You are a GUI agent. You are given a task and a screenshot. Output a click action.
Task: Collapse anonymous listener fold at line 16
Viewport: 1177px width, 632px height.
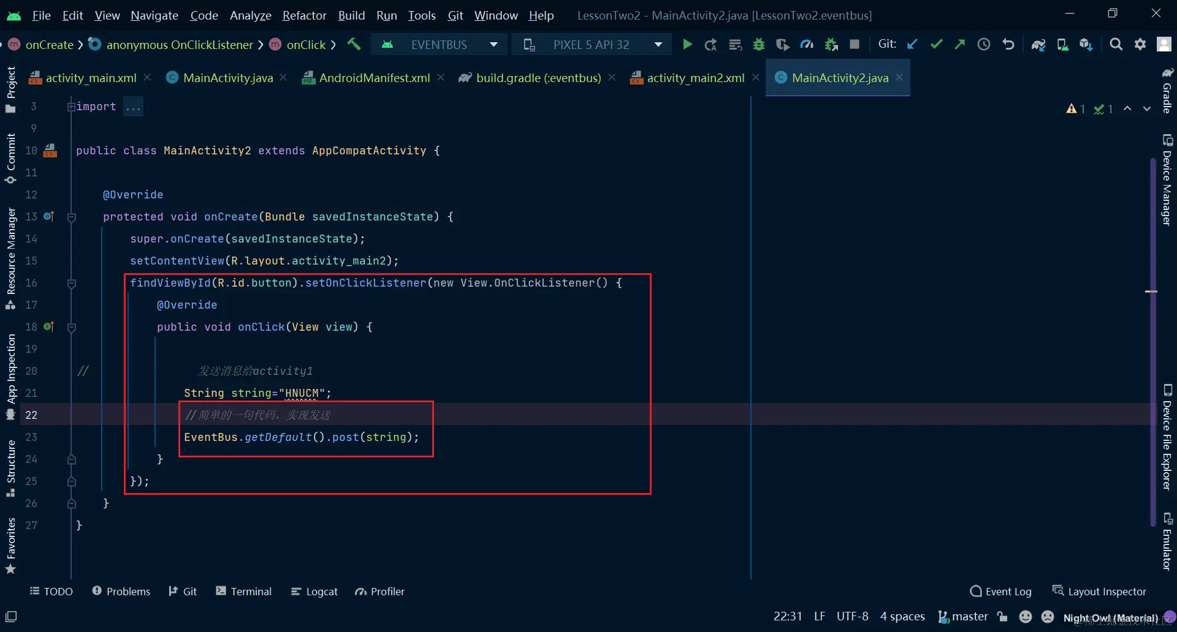coord(72,283)
